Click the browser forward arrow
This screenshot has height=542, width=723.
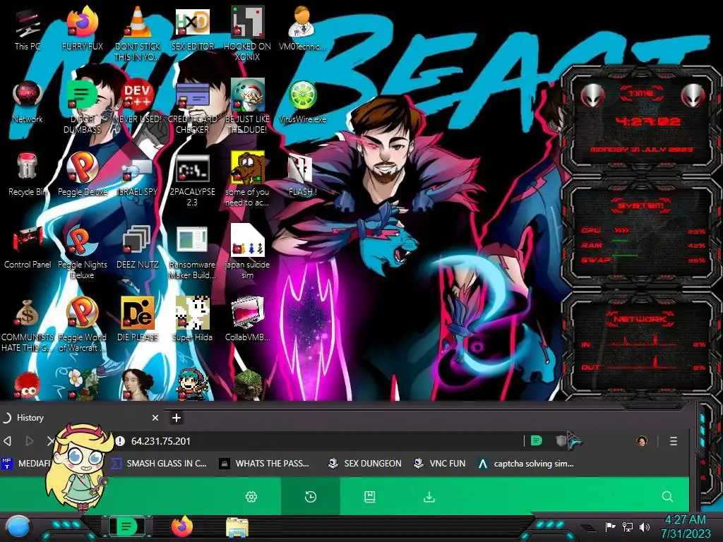tap(30, 441)
